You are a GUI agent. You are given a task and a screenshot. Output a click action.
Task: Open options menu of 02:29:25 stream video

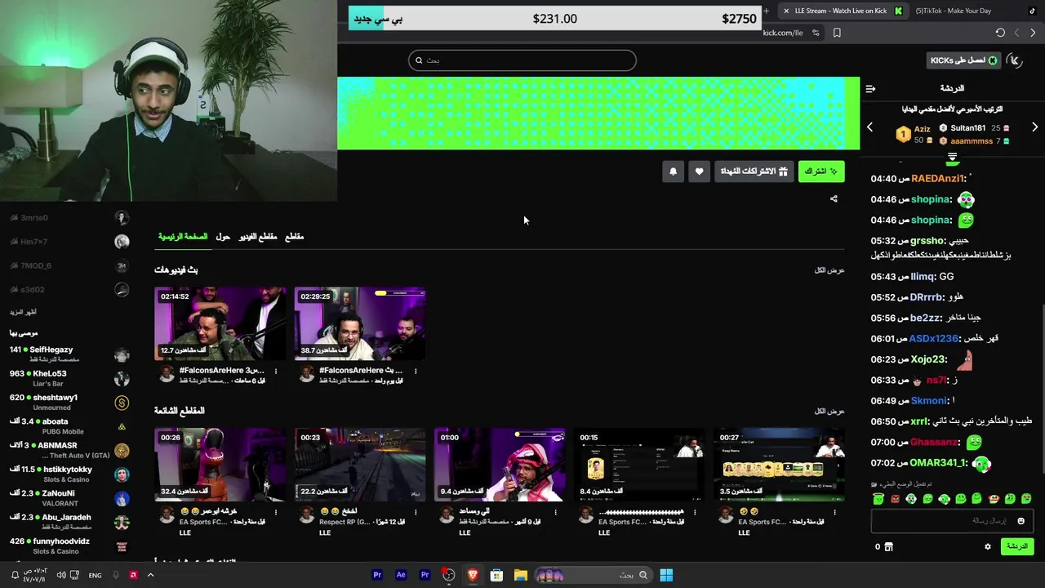click(416, 371)
